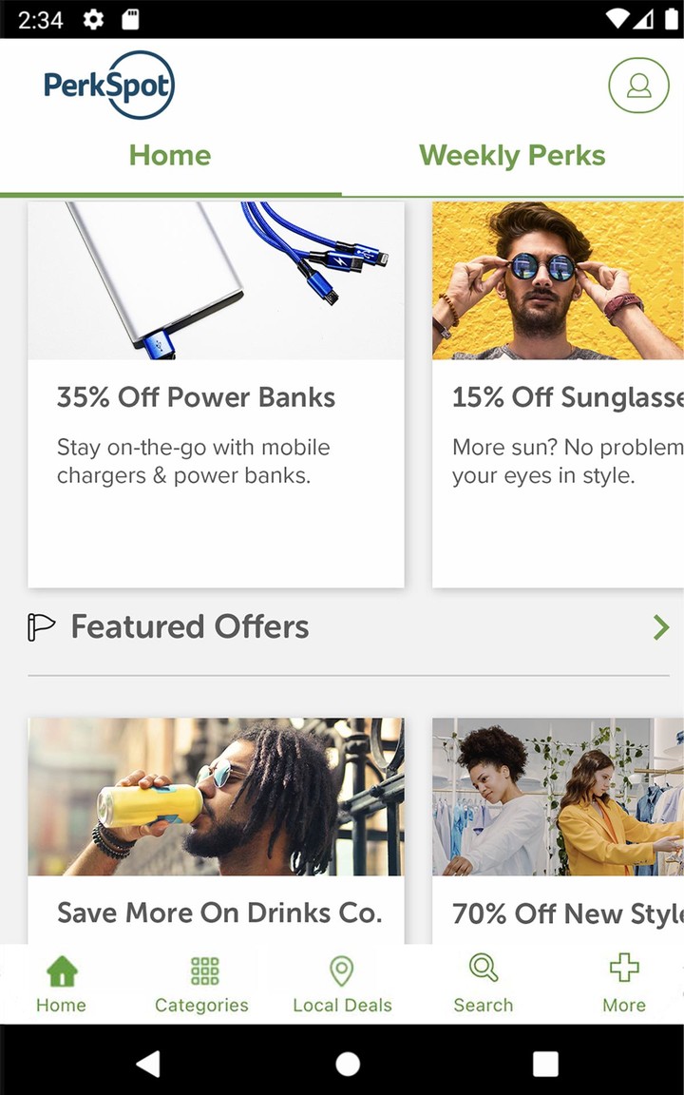Image resolution: width=684 pixels, height=1095 pixels.
Task: Switch to the Weekly Perks tab
Action: (x=512, y=156)
